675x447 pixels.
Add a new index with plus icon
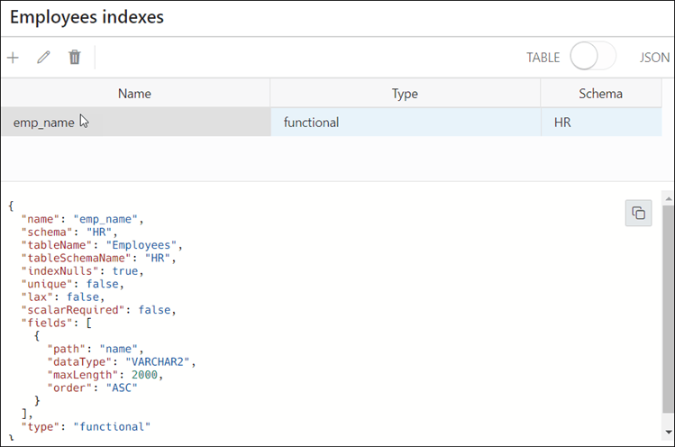[x=13, y=58]
